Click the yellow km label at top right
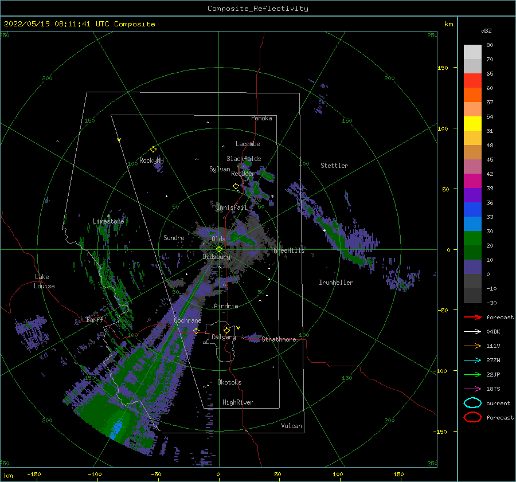This screenshot has height=482, width=516. coord(448,24)
